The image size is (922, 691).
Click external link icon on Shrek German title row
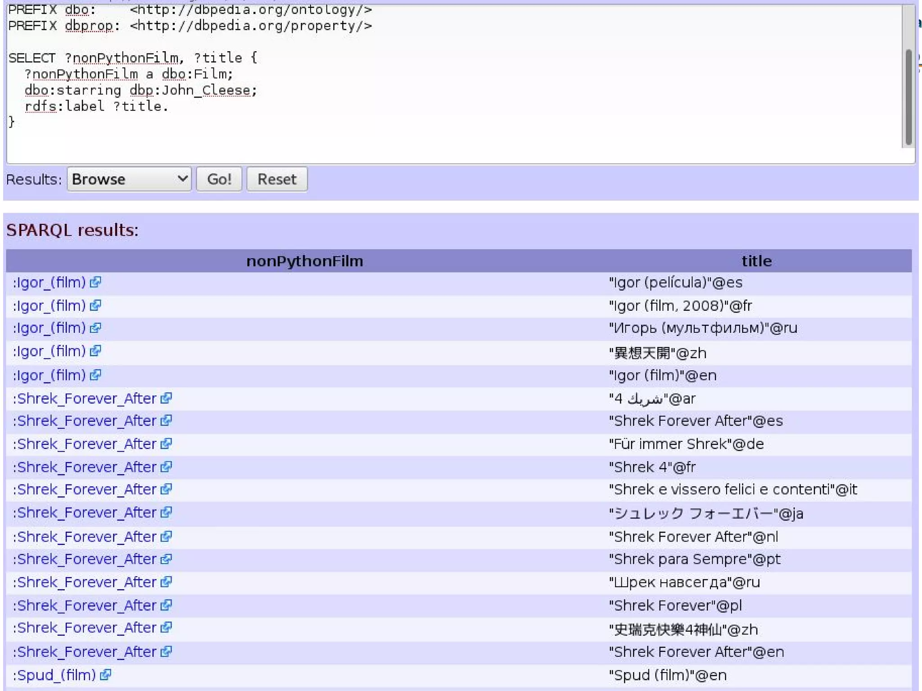166,444
